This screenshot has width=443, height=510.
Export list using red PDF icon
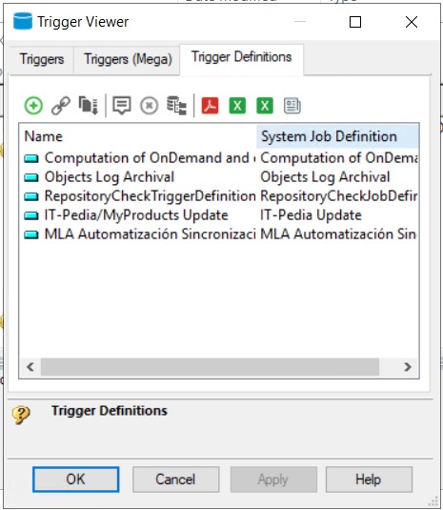pos(210,106)
